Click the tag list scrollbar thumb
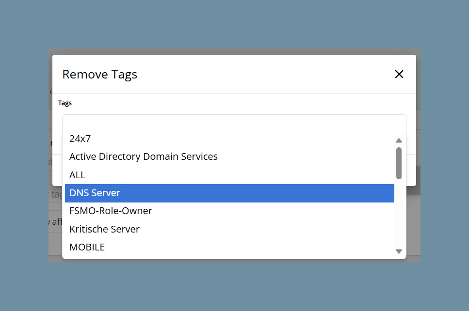Viewport: 469px width, 311px height. pos(399,163)
